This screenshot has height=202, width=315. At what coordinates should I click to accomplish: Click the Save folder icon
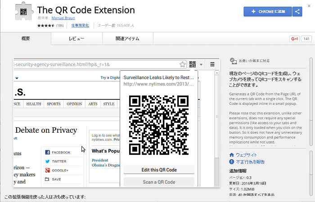click(x=47, y=179)
